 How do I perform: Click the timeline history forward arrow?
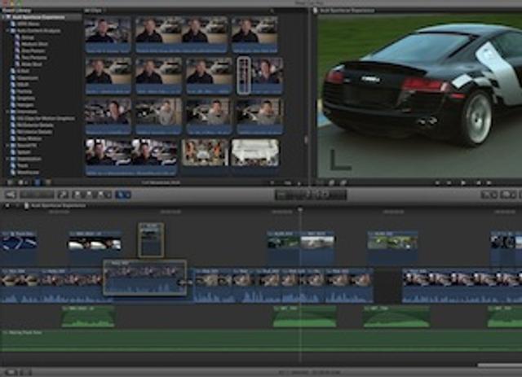(x=17, y=206)
